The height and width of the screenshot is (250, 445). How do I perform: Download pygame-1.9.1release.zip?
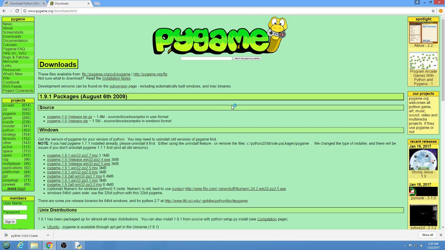coord(67,121)
